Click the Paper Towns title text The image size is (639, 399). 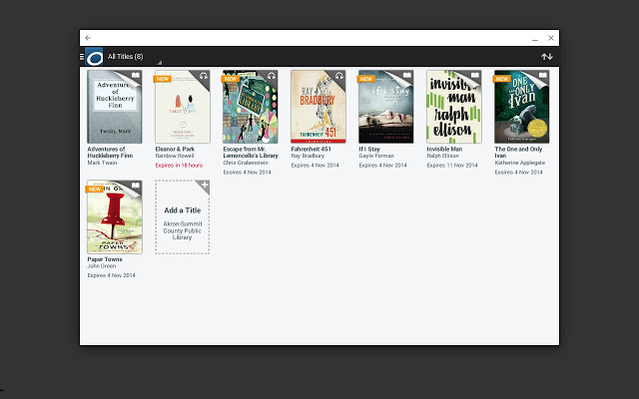tap(105, 259)
